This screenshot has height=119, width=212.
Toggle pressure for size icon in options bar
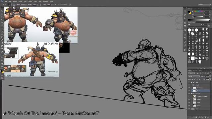(70, 5)
